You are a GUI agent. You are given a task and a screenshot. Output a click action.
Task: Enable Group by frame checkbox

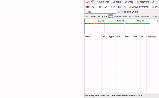[x=130, y=7]
